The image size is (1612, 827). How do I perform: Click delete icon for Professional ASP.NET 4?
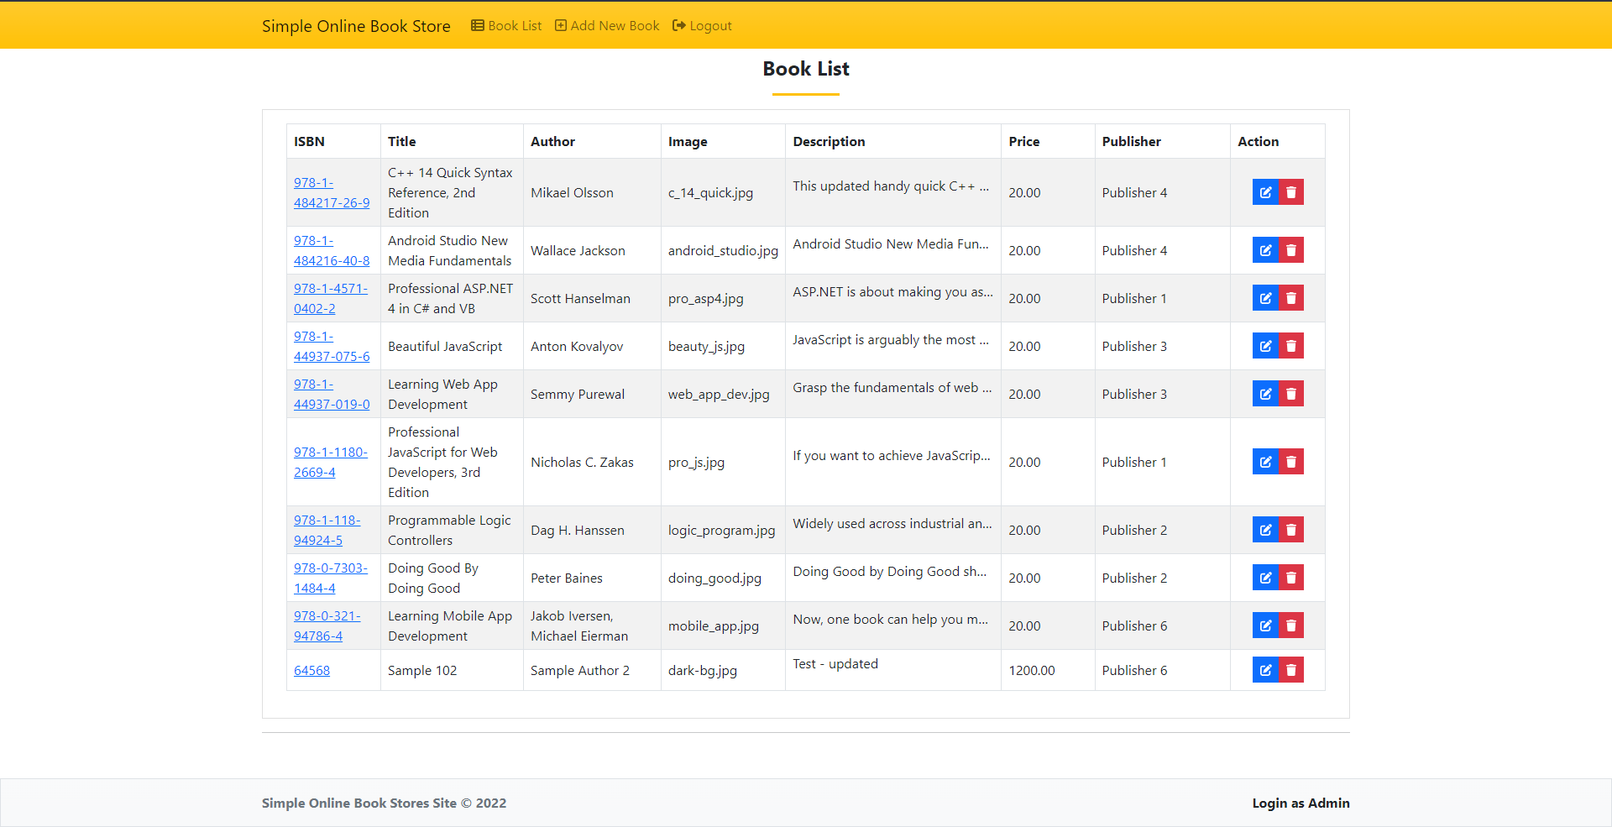point(1291,297)
